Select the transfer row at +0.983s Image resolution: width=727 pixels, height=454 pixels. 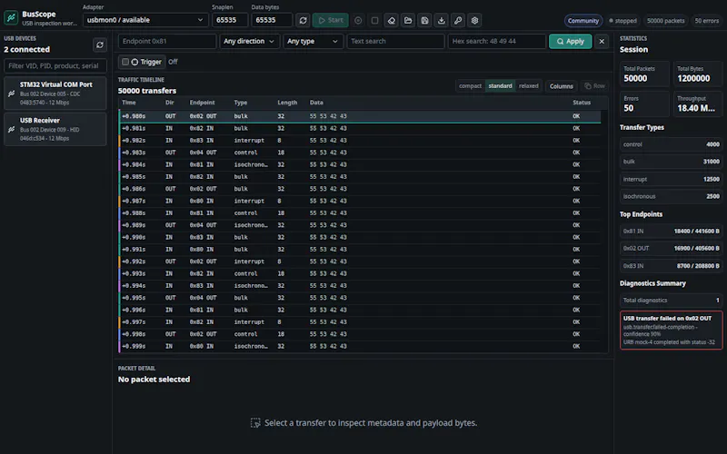pyautogui.click(x=360, y=153)
